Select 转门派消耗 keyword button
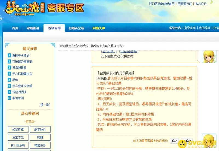 (18, 145)
